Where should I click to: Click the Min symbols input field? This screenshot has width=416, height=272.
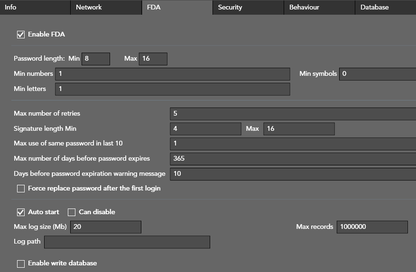tap(377, 74)
